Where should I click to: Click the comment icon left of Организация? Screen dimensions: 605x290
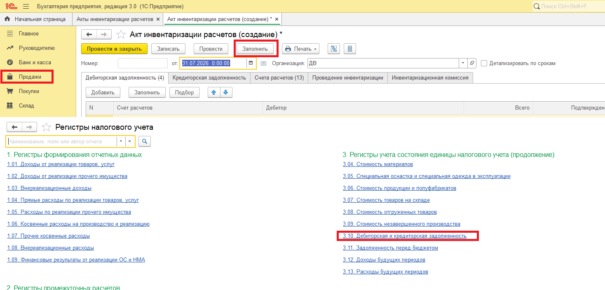pos(264,63)
